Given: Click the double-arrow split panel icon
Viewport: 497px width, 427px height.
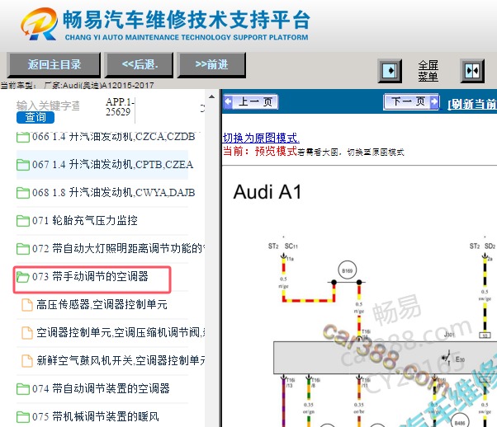Looking at the screenshot, I should 472,71.
